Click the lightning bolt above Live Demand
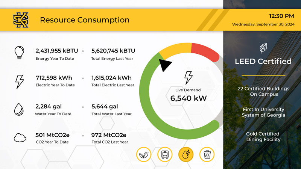 [x=189, y=78]
